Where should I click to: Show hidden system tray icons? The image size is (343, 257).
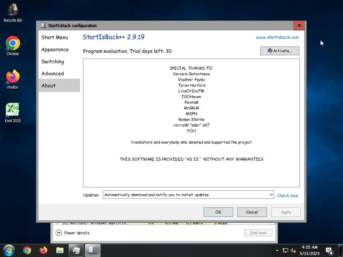click(x=277, y=250)
